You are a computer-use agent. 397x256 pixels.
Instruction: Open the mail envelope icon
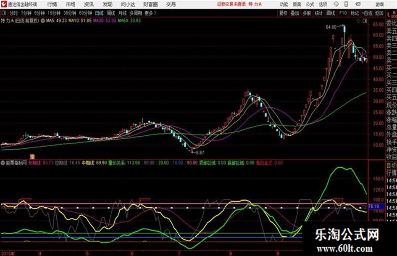tap(358, 4)
